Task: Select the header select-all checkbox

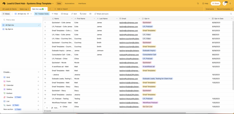Action: [45, 19]
